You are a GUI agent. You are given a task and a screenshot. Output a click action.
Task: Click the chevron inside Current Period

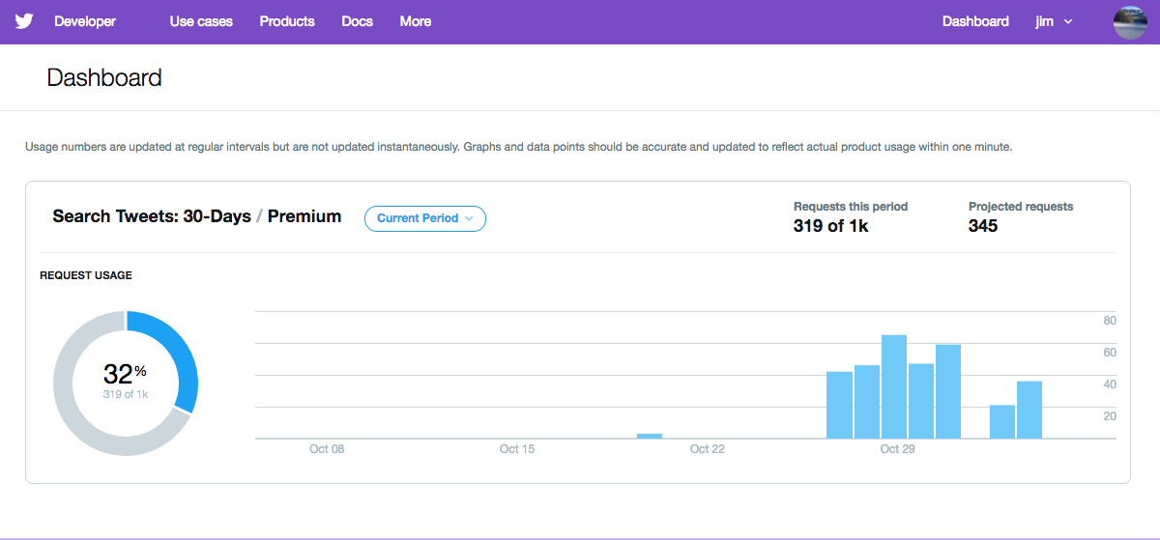(x=469, y=218)
